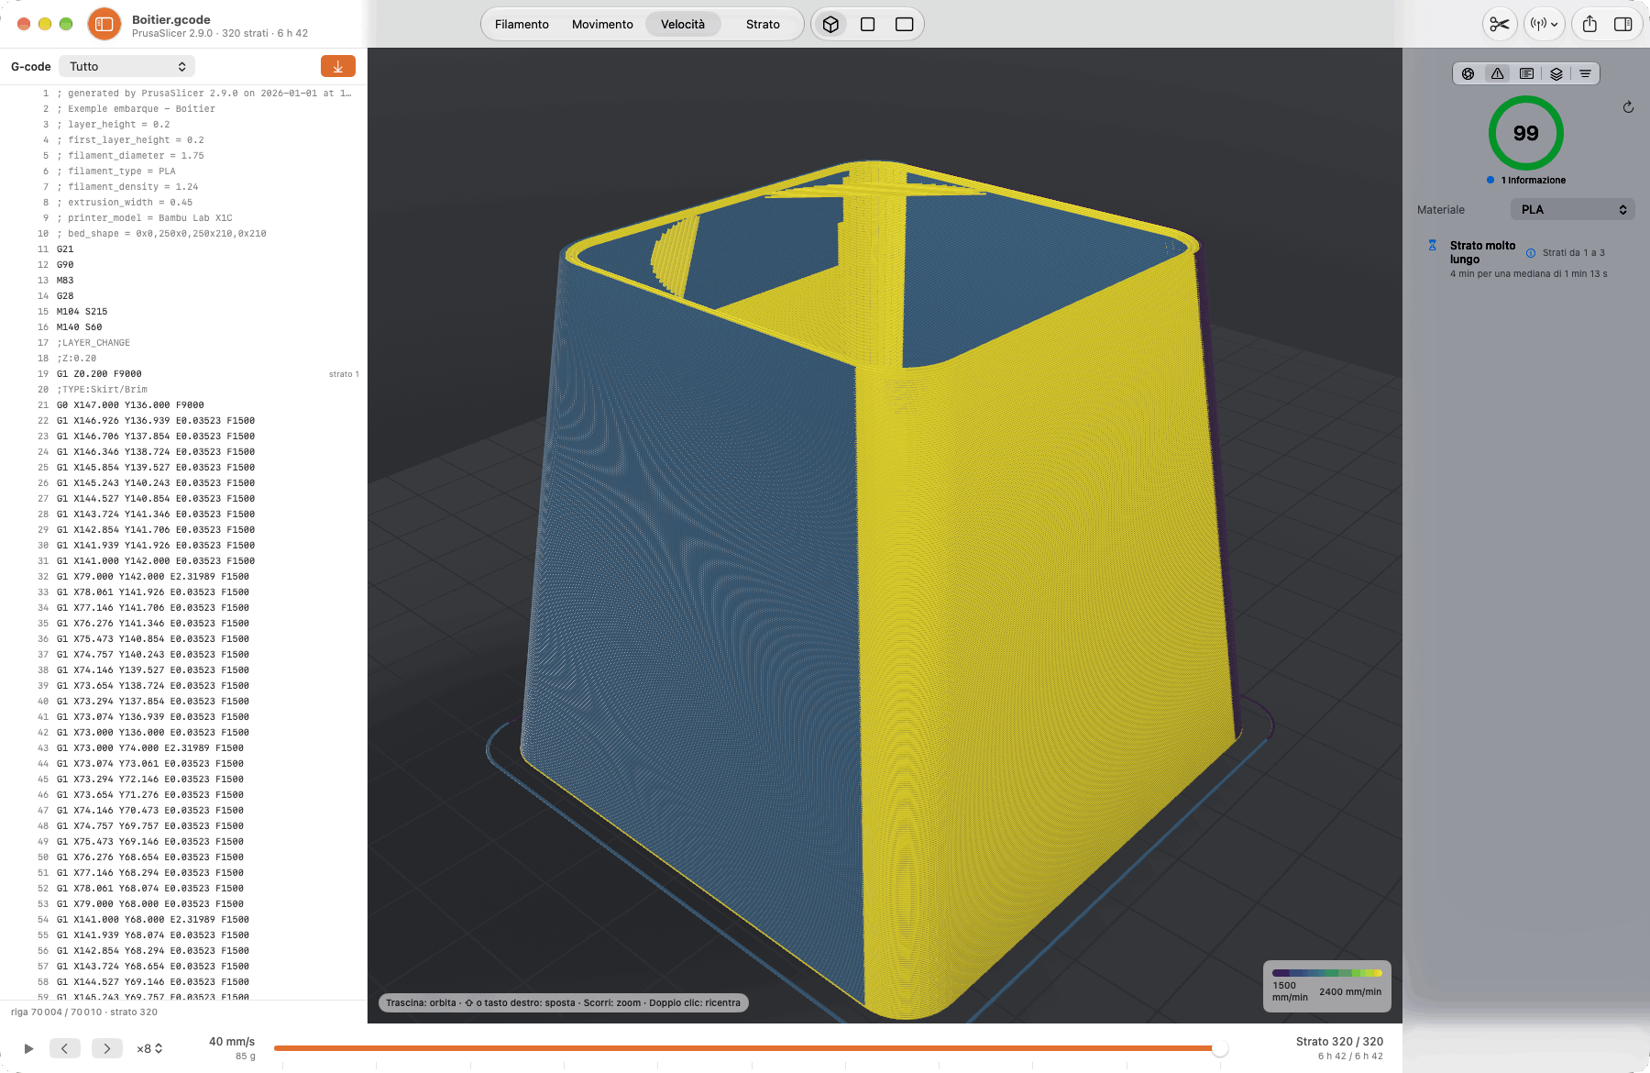This screenshot has height=1073, width=1650.
Task: Refresh the print score analysis
Action: click(x=1628, y=107)
